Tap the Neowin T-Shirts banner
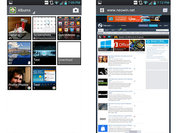177x133 pixels. tap(157, 42)
